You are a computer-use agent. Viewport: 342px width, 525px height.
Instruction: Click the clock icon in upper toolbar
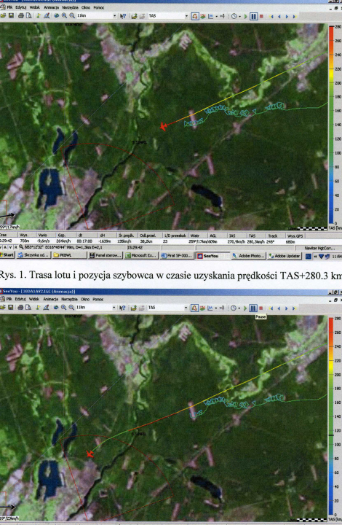click(x=234, y=16)
